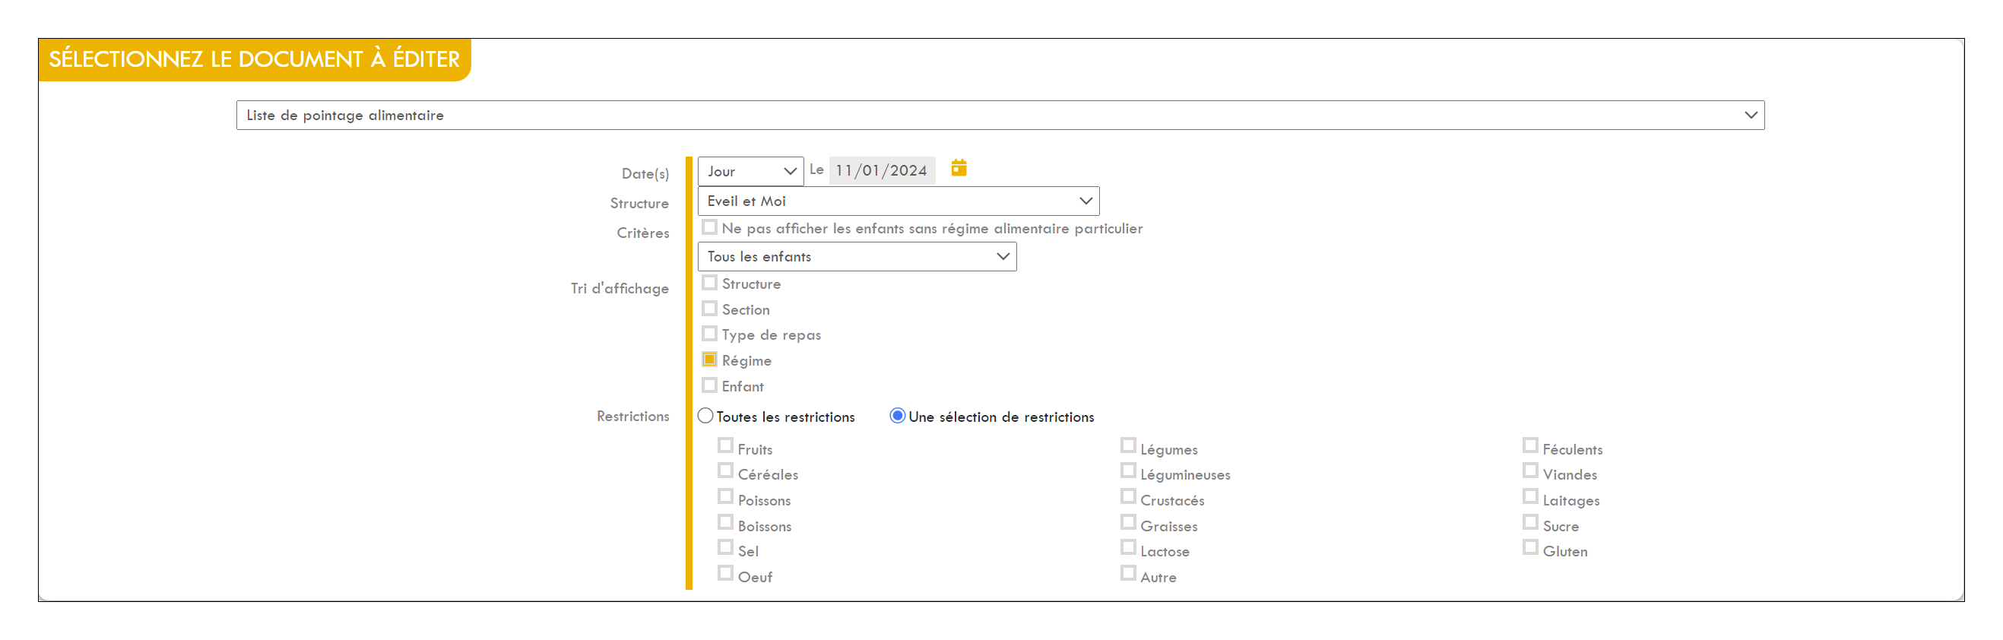
Task: Check the Oeuf restriction
Action: coord(725,573)
